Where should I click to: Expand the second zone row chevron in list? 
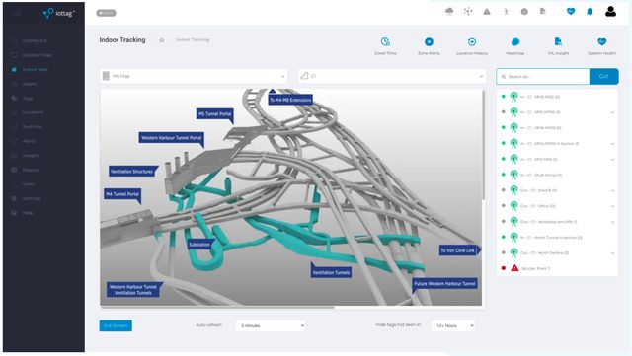point(612,112)
